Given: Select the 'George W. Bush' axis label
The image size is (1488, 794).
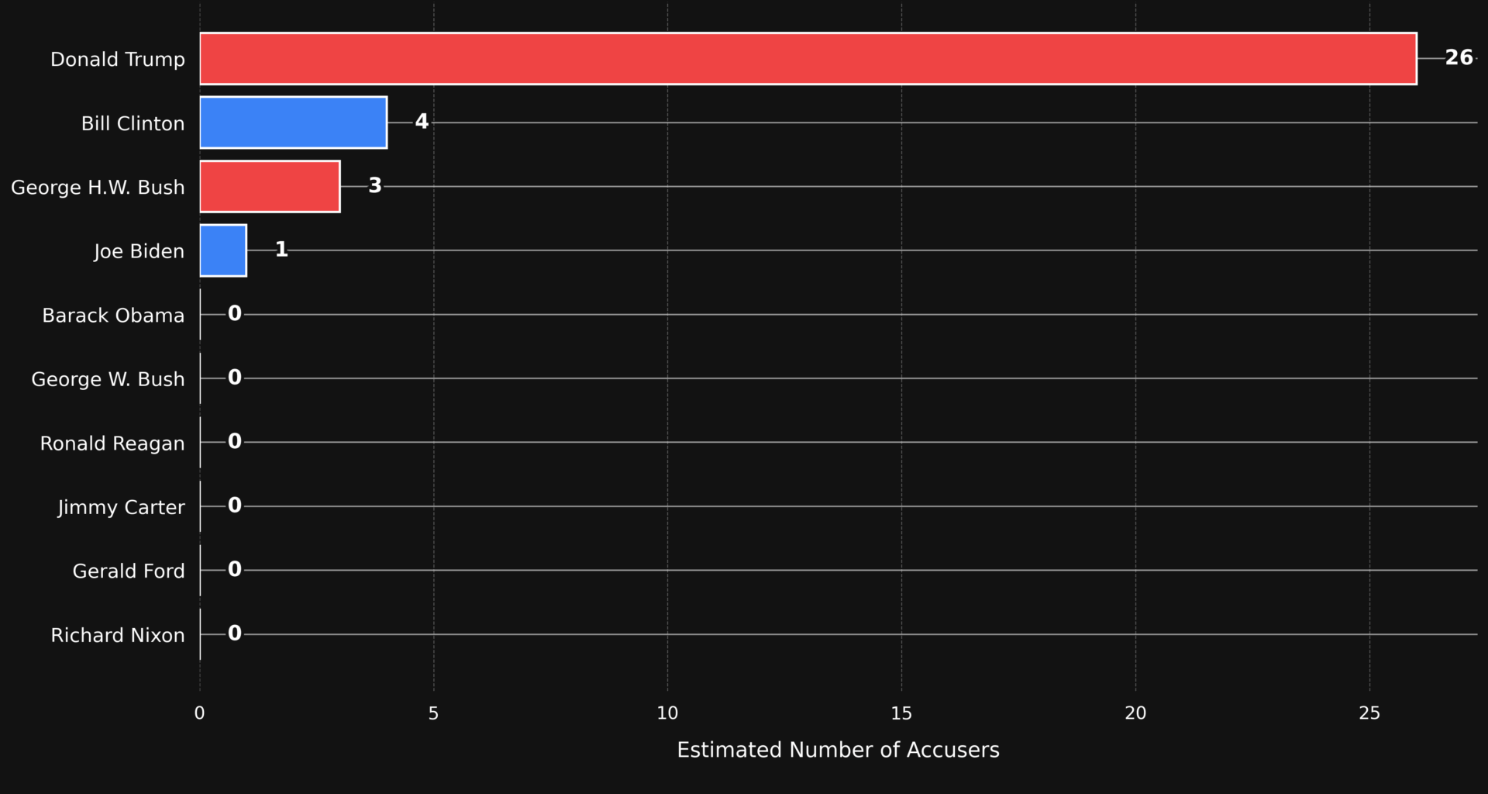Looking at the screenshot, I should (x=108, y=379).
